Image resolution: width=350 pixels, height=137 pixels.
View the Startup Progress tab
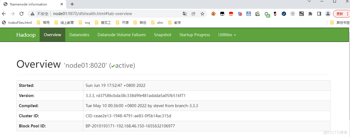point(195,35)
